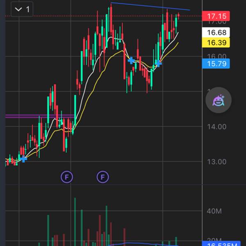Image resolution: width=246 pixels, height=246 pixels.
Task: Select the blue descending trendline across the highs
Action: click(150, 6)
